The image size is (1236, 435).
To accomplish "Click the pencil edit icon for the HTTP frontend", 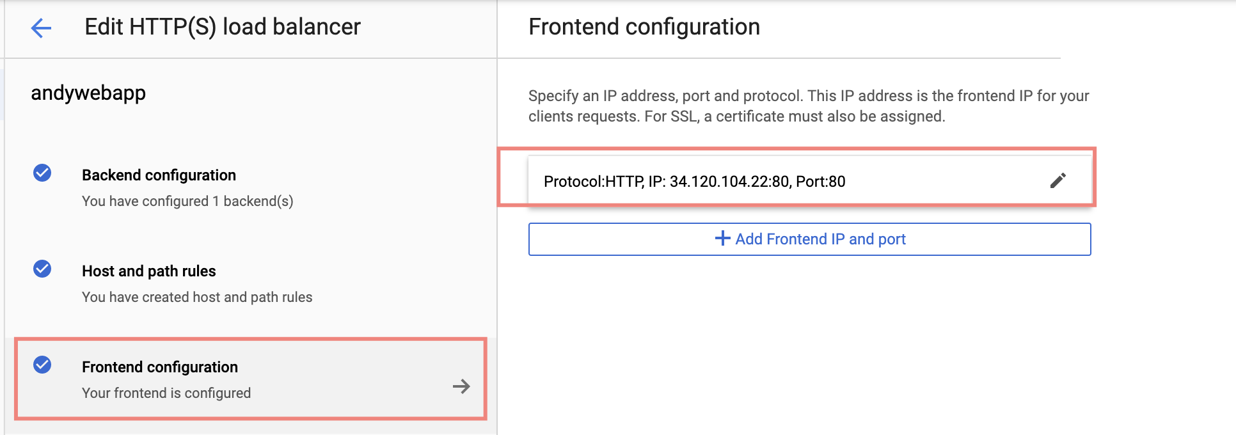I will point(1058,181).
